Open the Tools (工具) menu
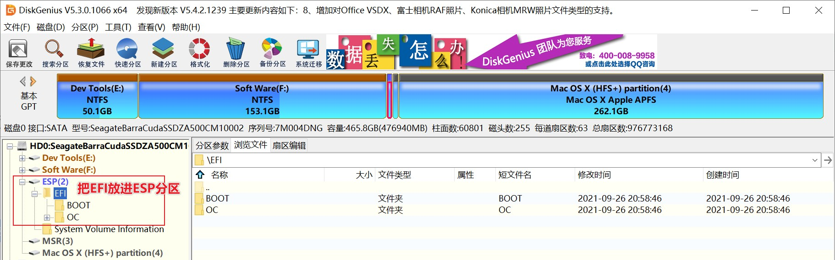 click(118, 27)
